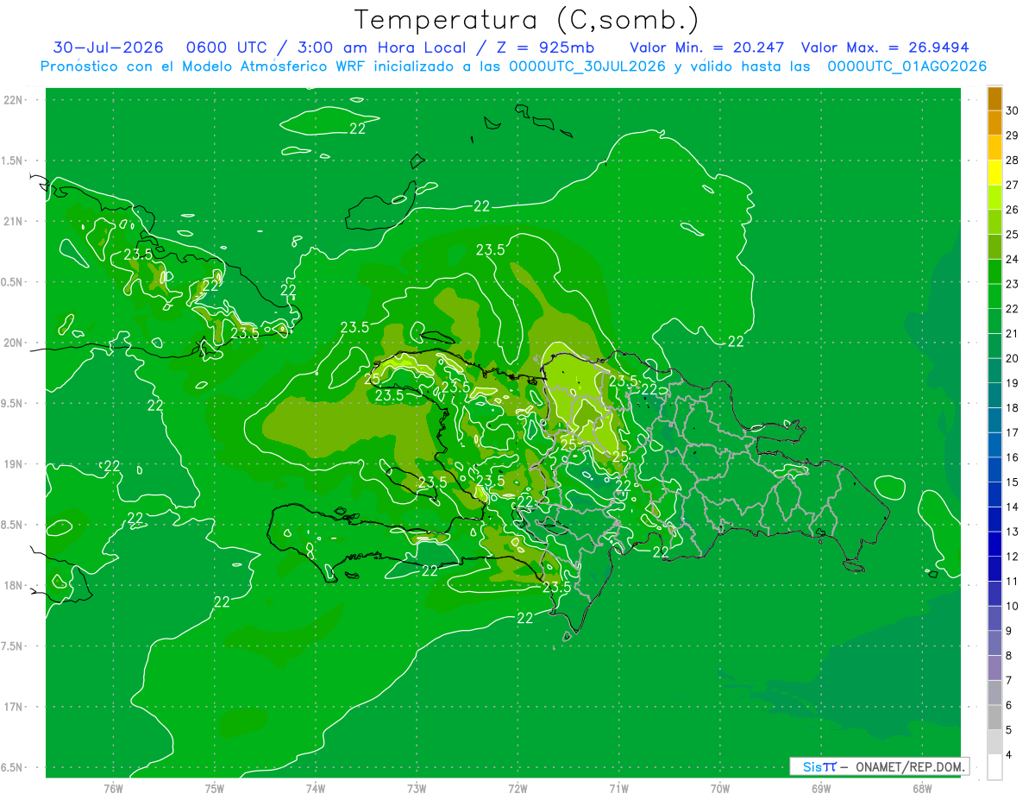This screenshot has height=800, width=1035.
Task: Click the color bar legend value '26'
Action: (x=1012, y=210)
